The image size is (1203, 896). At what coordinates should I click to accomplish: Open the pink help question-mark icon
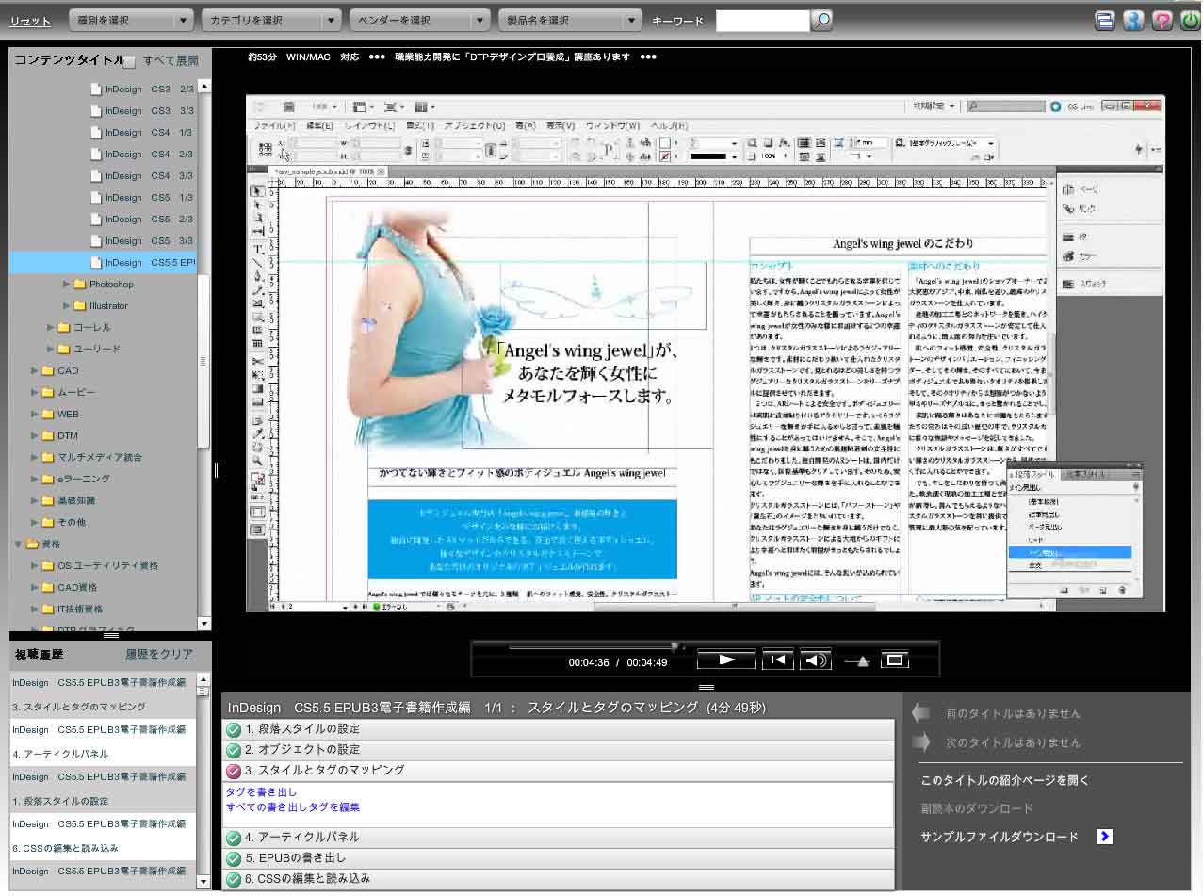[x=1162, y=21]
